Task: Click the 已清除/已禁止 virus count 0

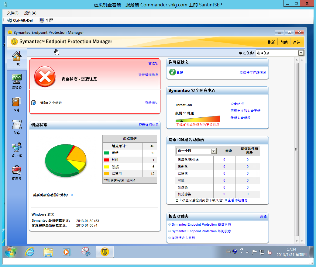Action: pos(224,160)
